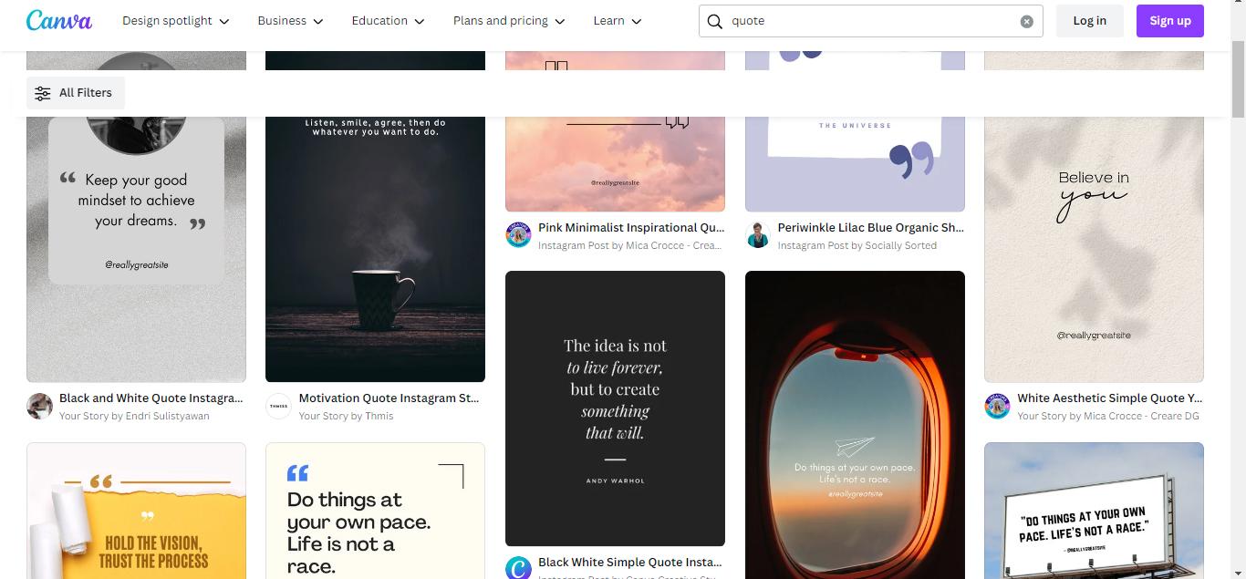
Task: Open the Thmis creator avatar
Action: pyautogui.click(x=278, y=407)
